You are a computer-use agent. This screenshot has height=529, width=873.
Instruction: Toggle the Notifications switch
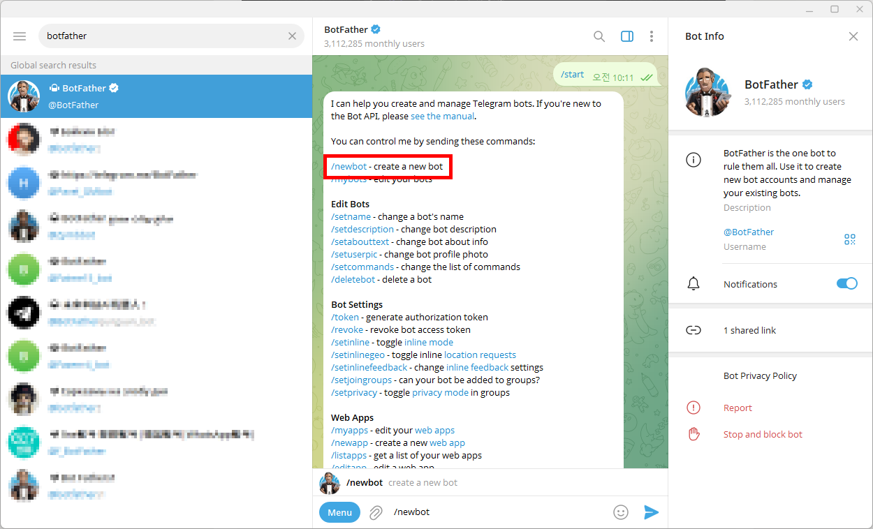tap(847, 284)
